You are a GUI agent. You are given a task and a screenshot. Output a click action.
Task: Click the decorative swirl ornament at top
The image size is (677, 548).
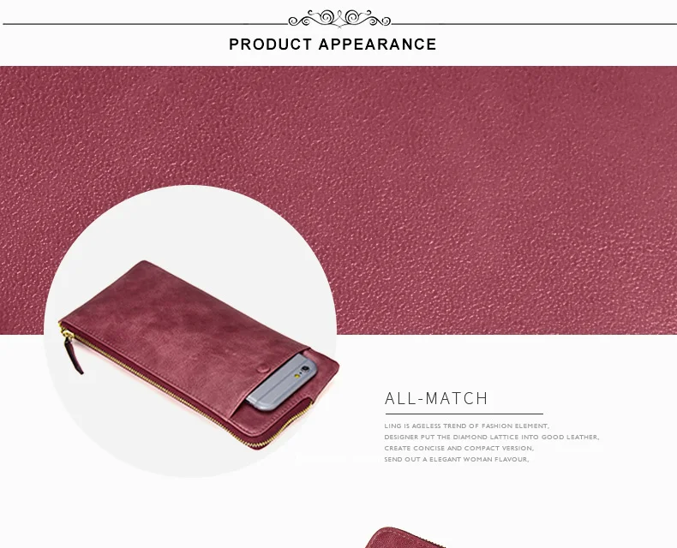tap(339, 19)
